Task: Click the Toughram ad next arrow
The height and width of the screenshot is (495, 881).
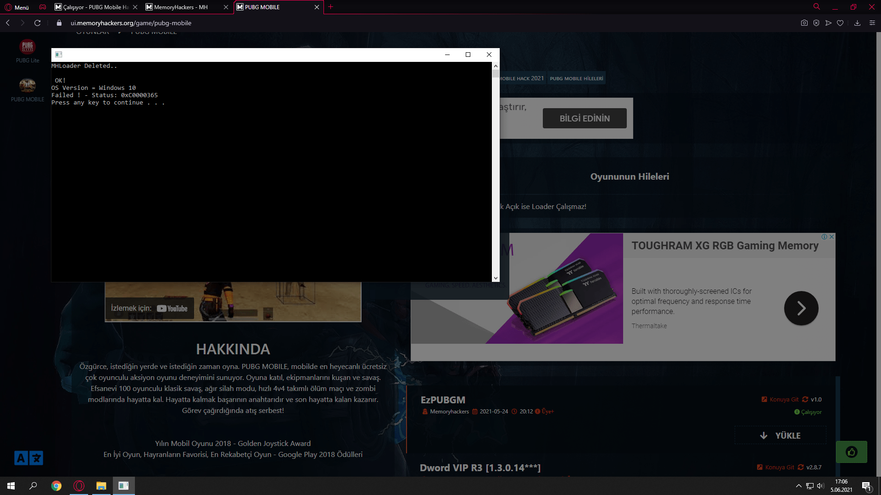Action: pyautogui.click(x=801, y=308)
